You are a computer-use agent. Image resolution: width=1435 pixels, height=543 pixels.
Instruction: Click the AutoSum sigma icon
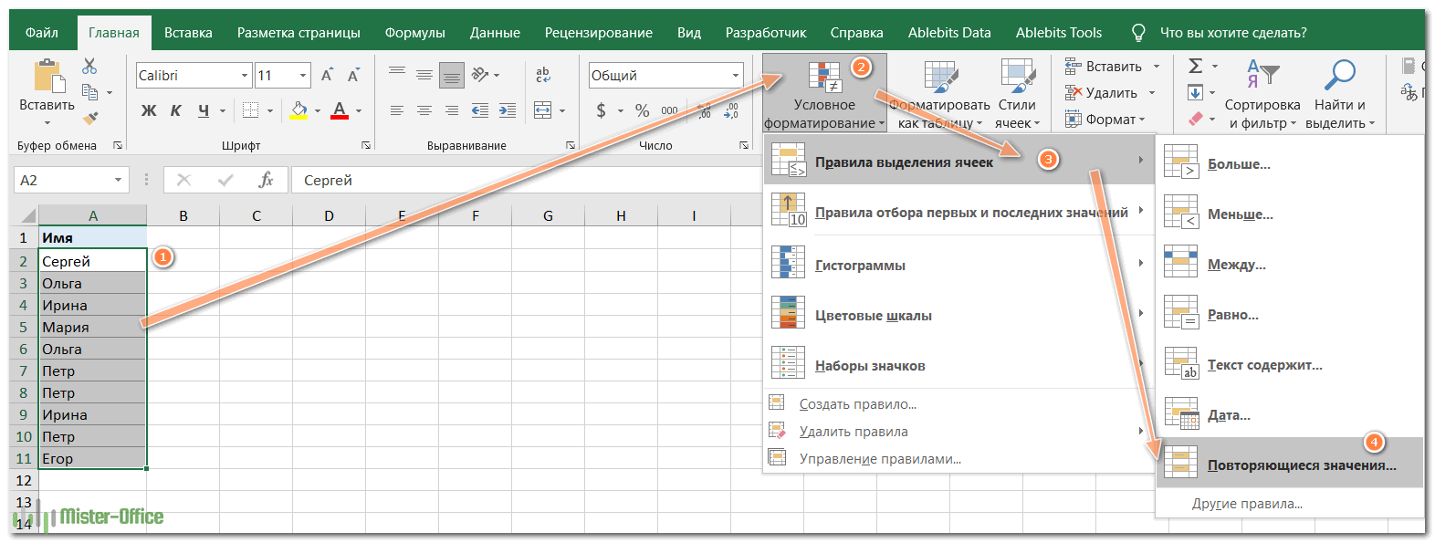click(1195, 66)
